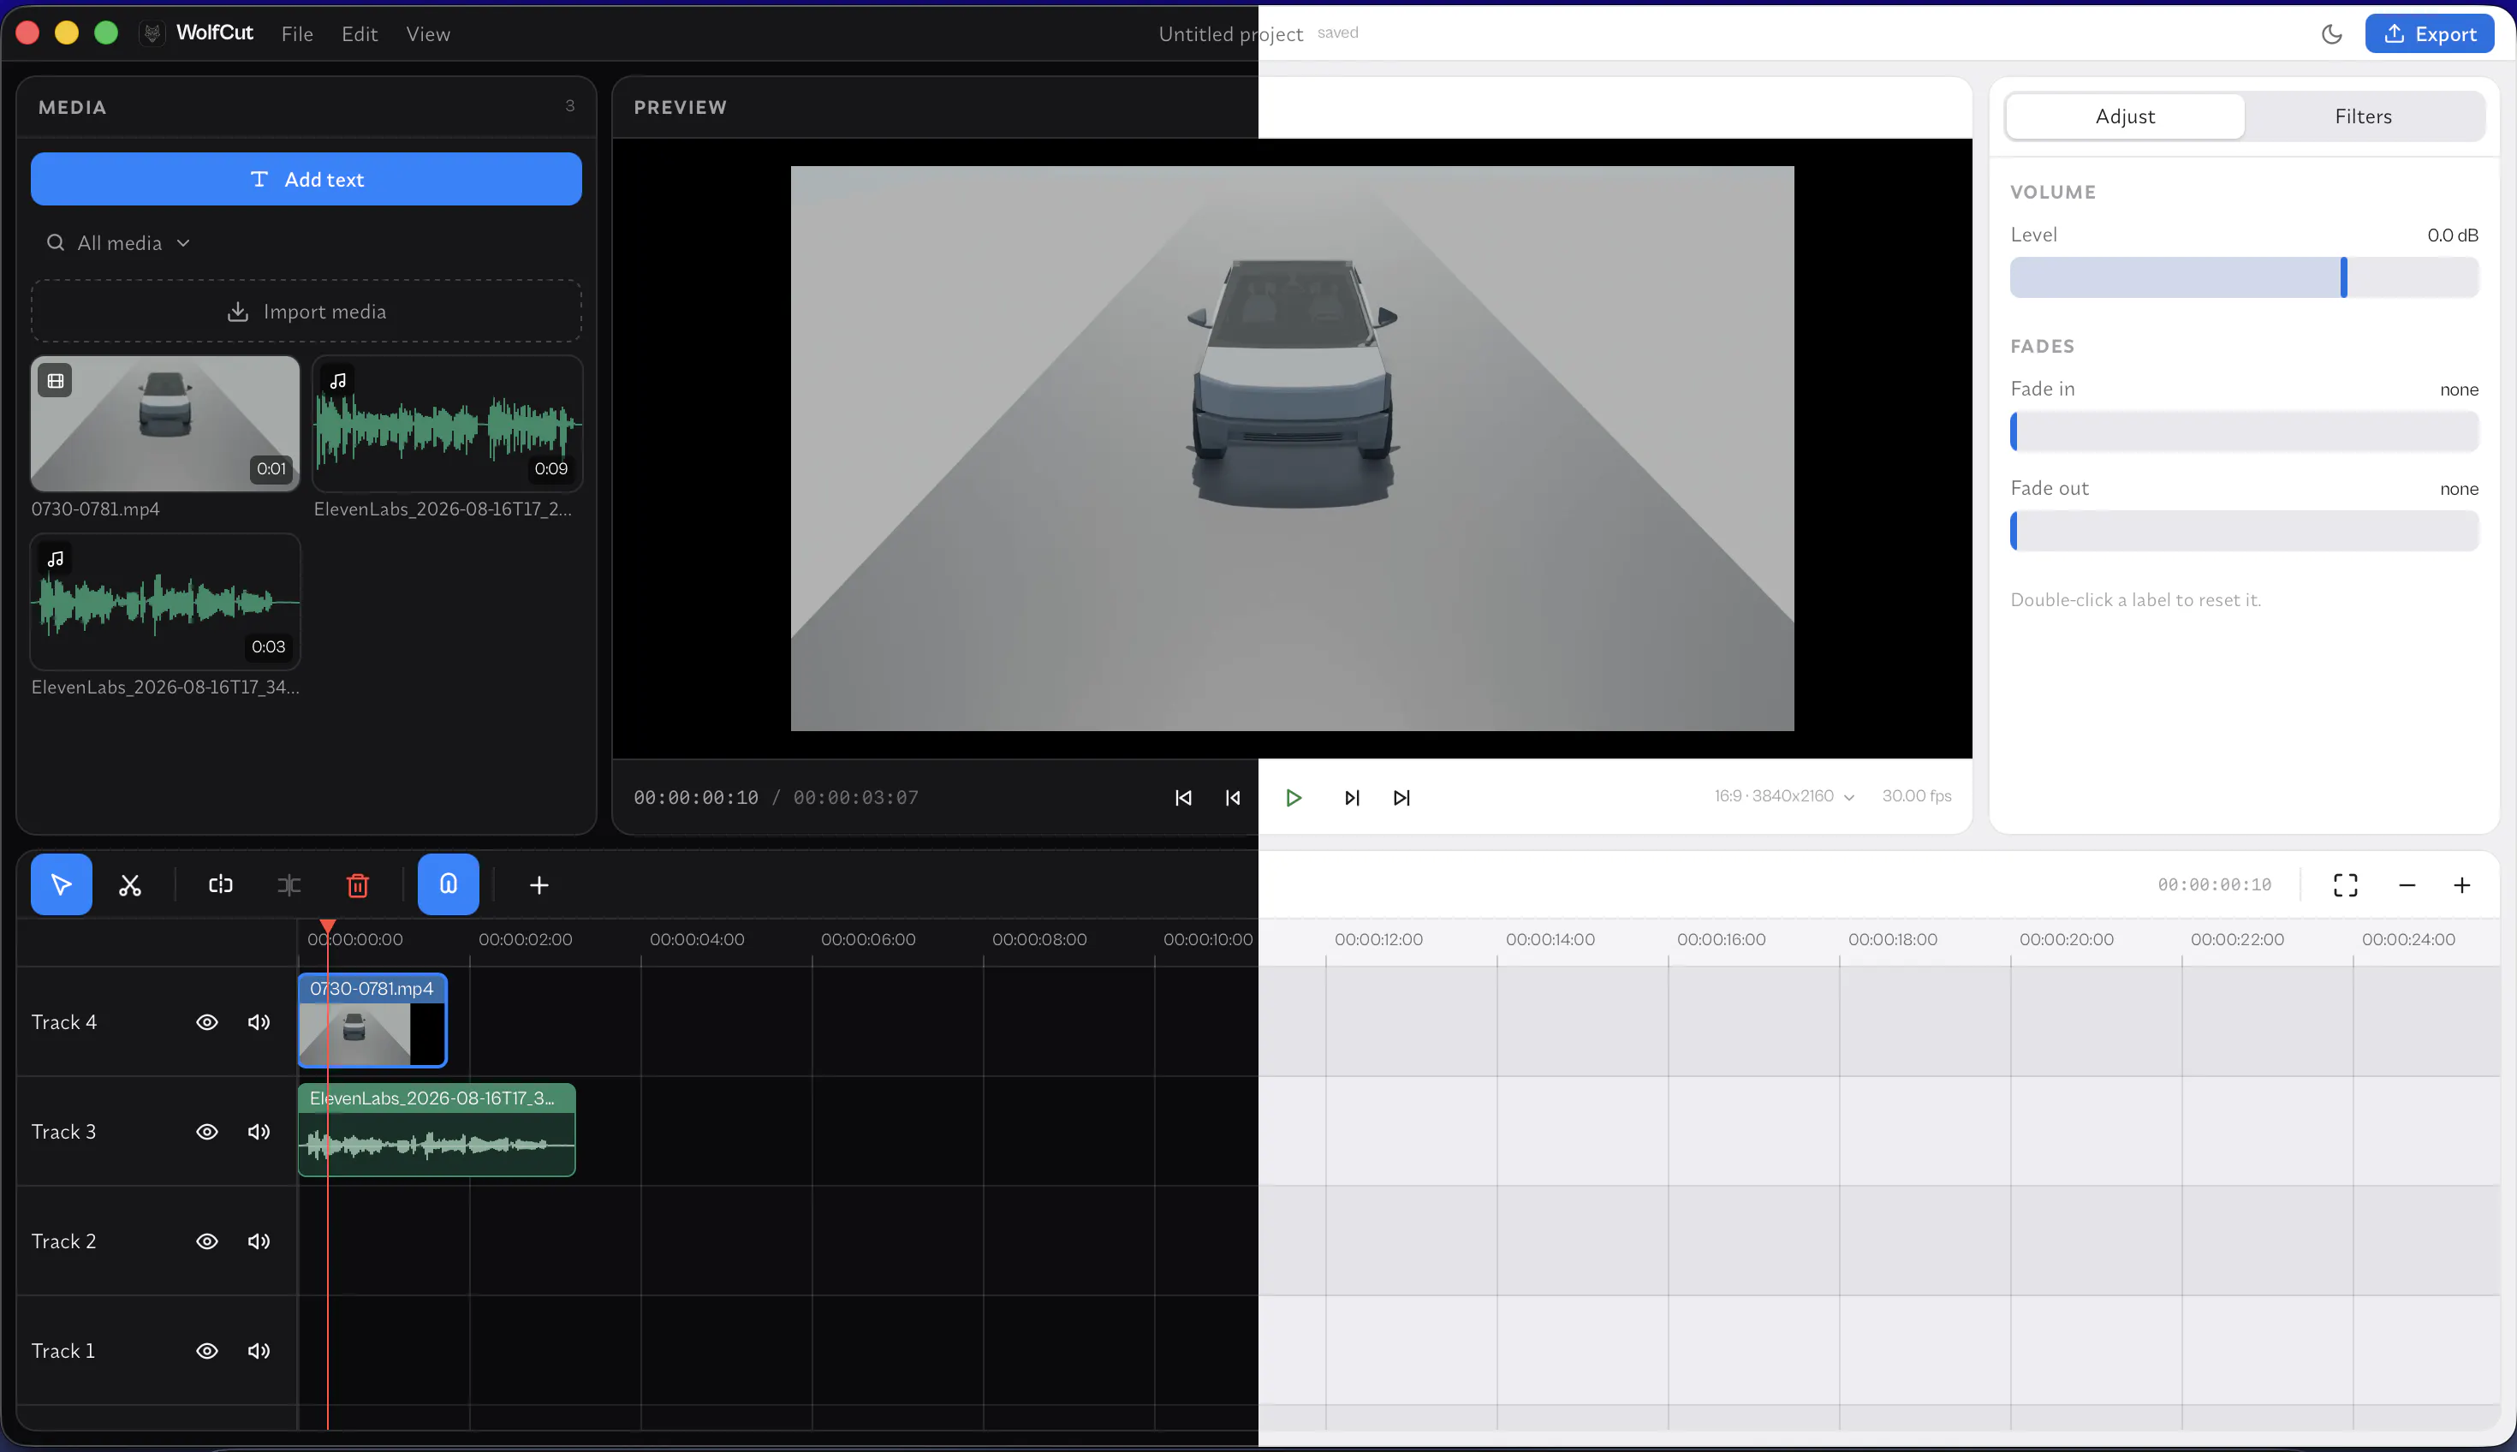Split clip at playhead icon
This screenshot has width=2517, height=1452.
click(220, 884)
